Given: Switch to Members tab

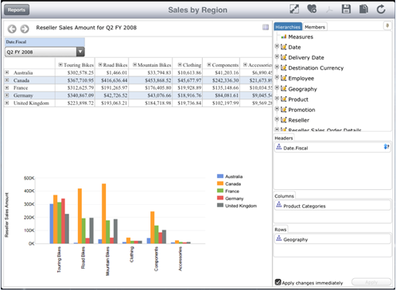Looking at the screenshot, I should pyautogui.click(x=315, y=27).
